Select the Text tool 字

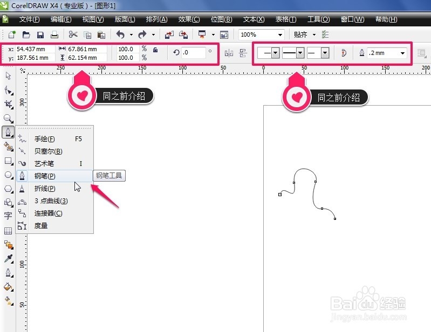pyautogui.click(x=8, y=216)
